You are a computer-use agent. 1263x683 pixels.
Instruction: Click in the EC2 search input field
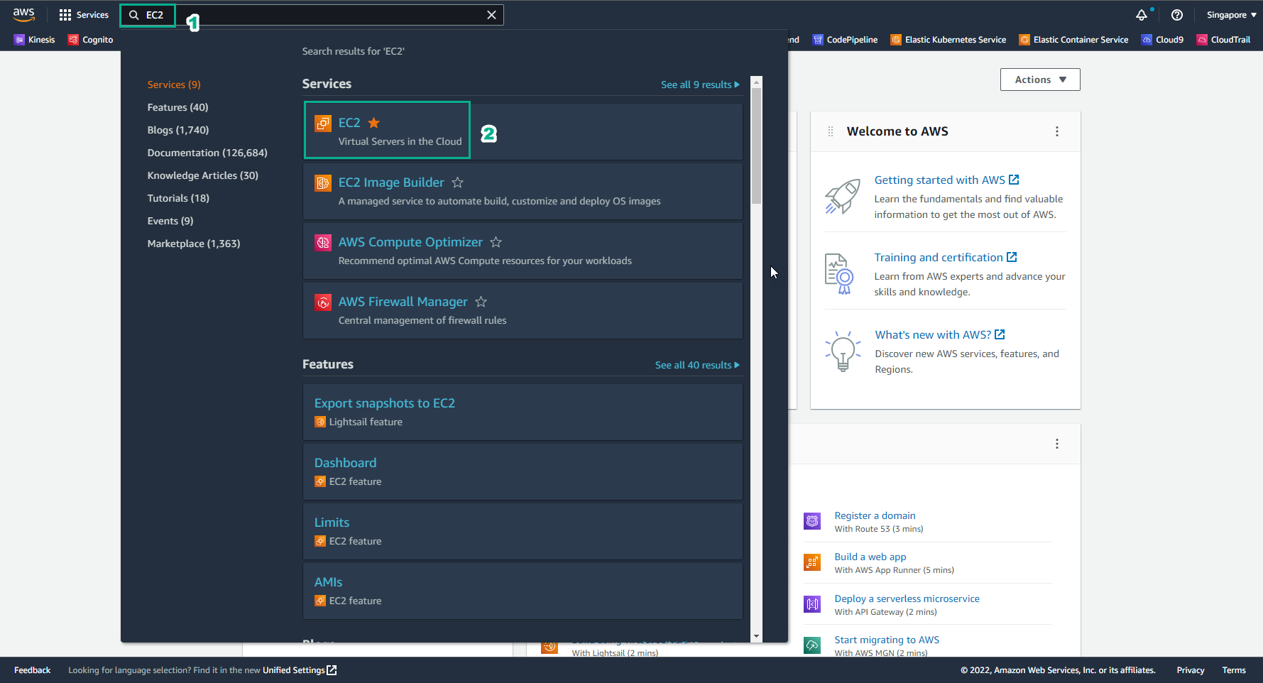coord(312,15)
